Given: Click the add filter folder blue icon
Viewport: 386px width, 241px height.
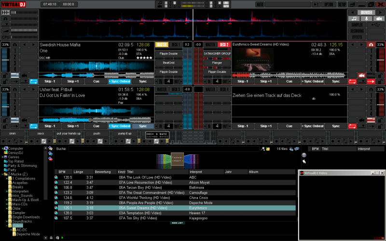Looking at the screenshot, I should 51,153.
